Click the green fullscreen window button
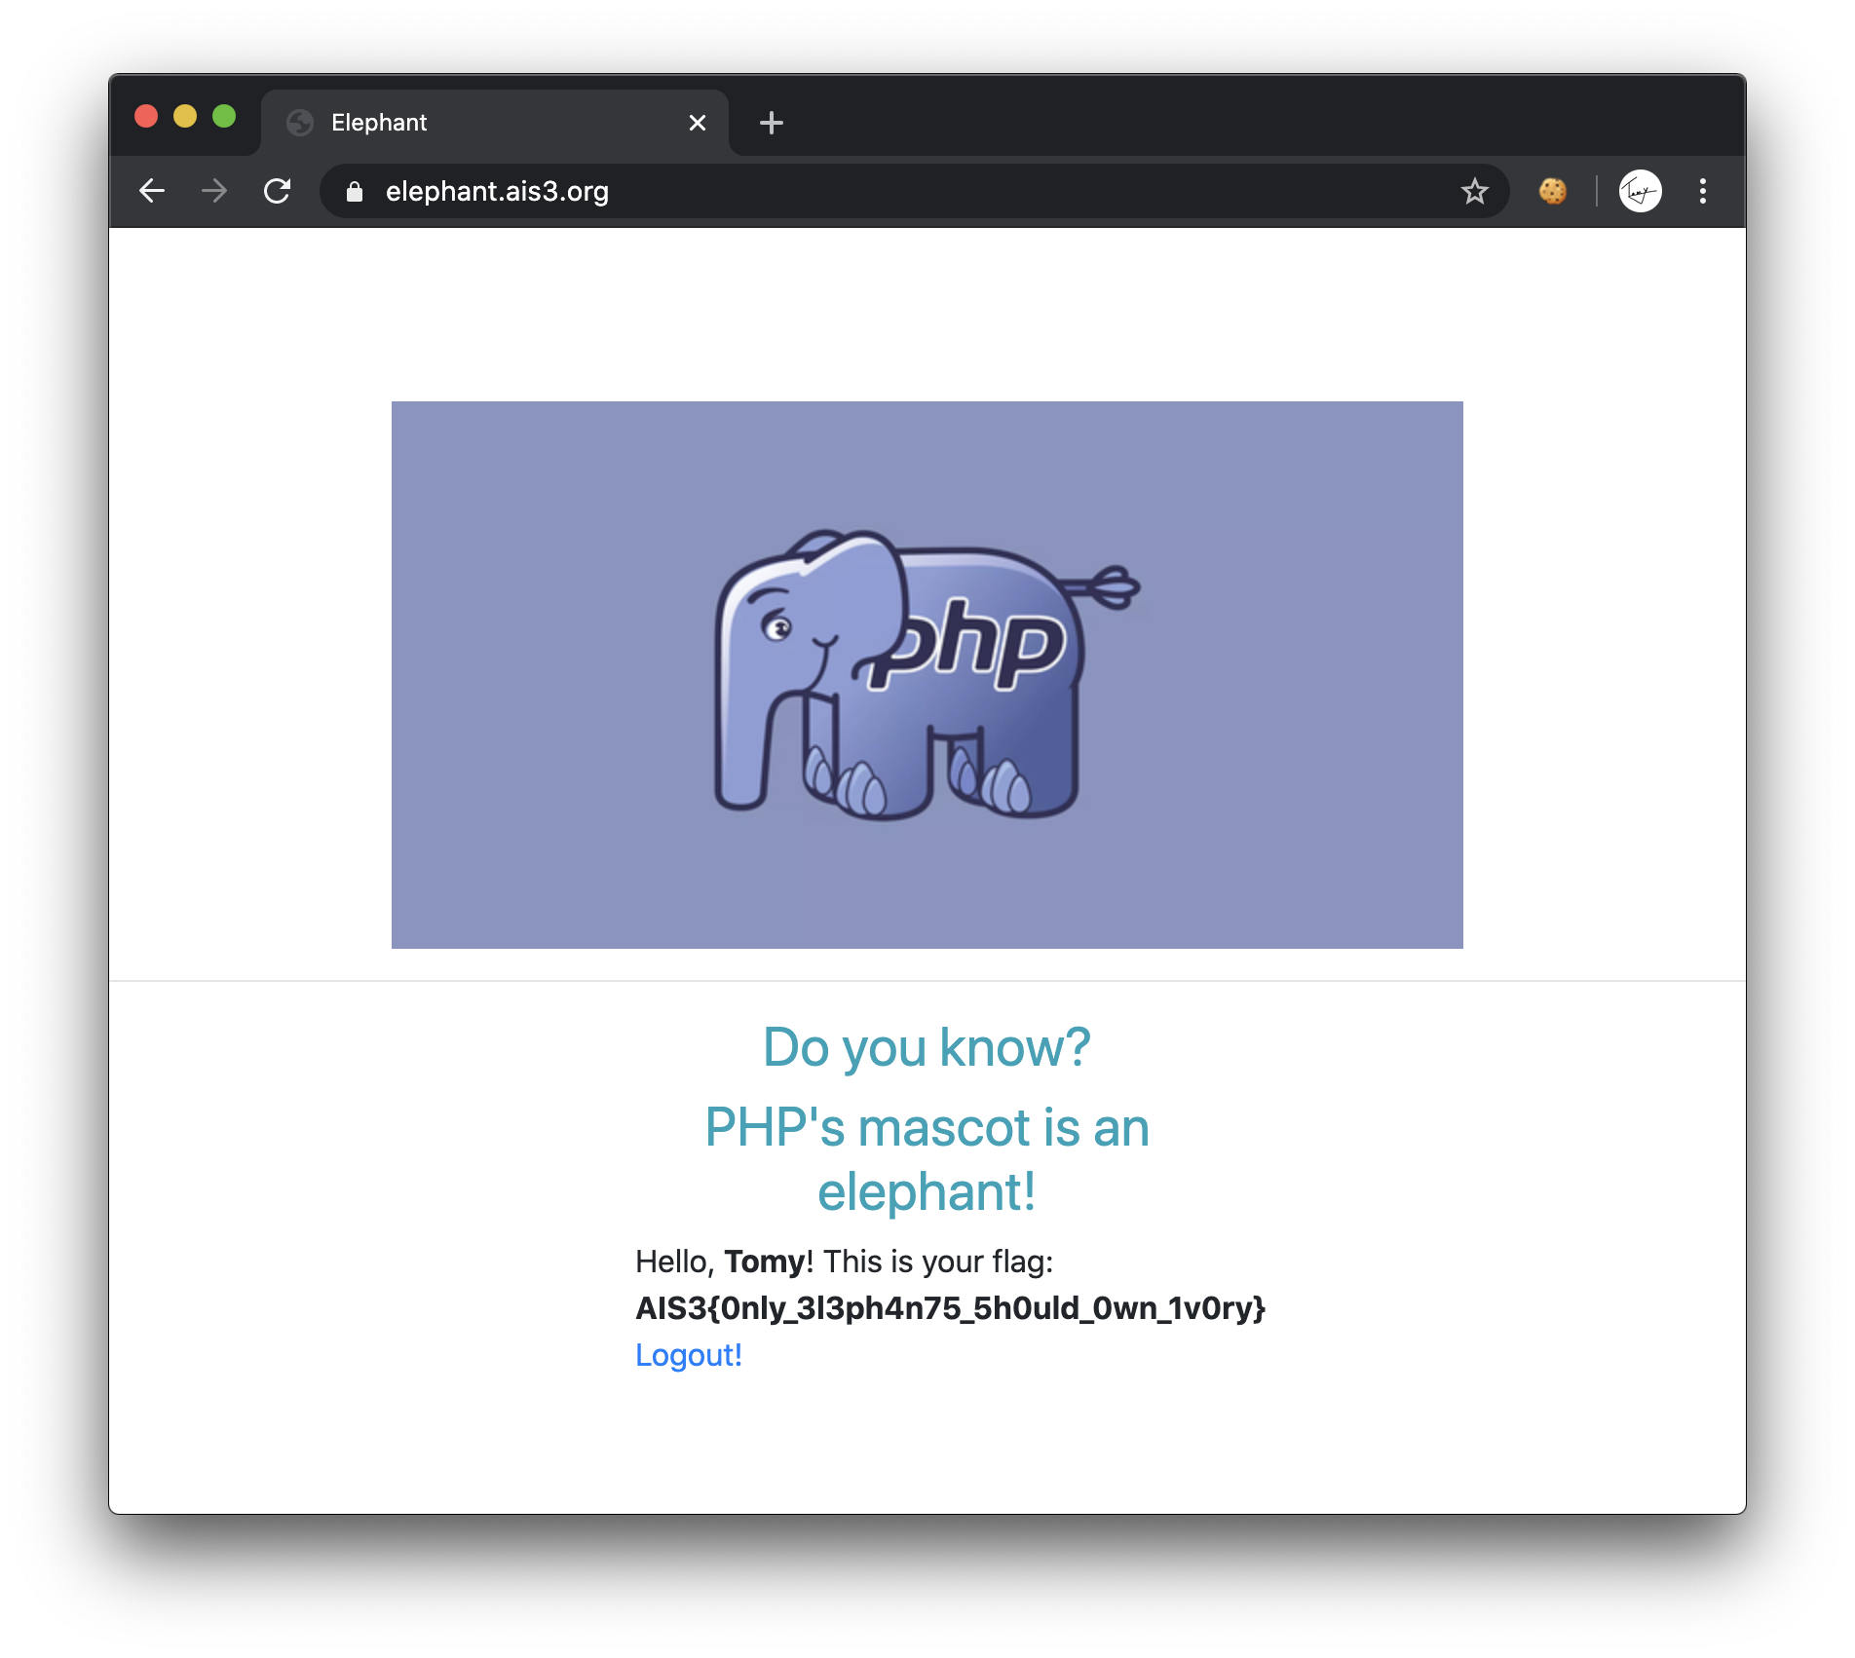The height and width of the screenshot is (1658, 1855). click(224, 117)
